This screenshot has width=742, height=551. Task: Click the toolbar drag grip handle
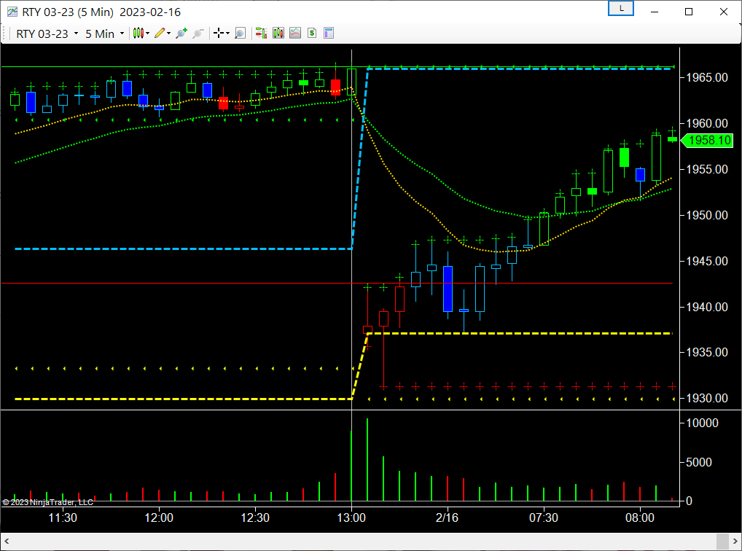4,34
